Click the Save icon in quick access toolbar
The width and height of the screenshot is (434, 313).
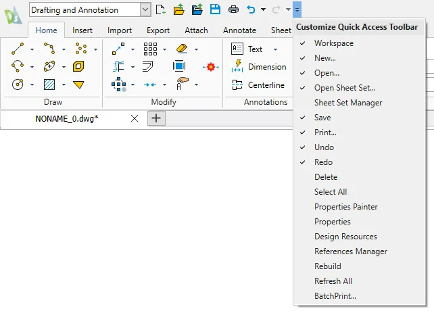[x=215, y=9]
